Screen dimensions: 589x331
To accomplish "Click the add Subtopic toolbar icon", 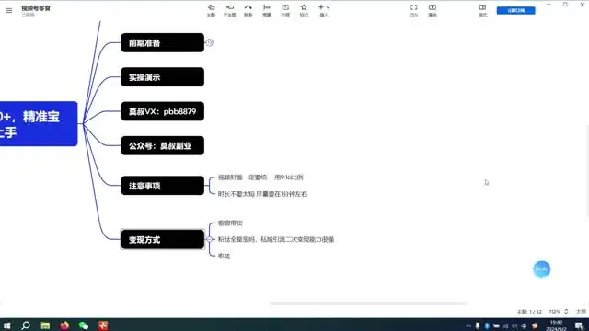I will (x=229, y=10).
